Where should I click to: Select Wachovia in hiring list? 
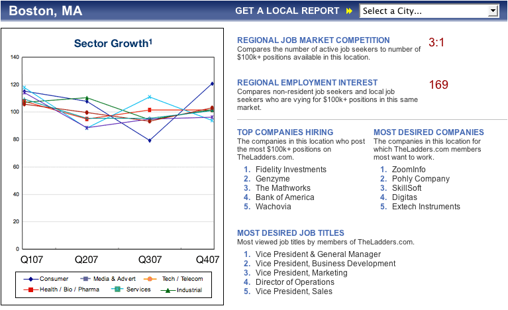[x=273, y=207]
